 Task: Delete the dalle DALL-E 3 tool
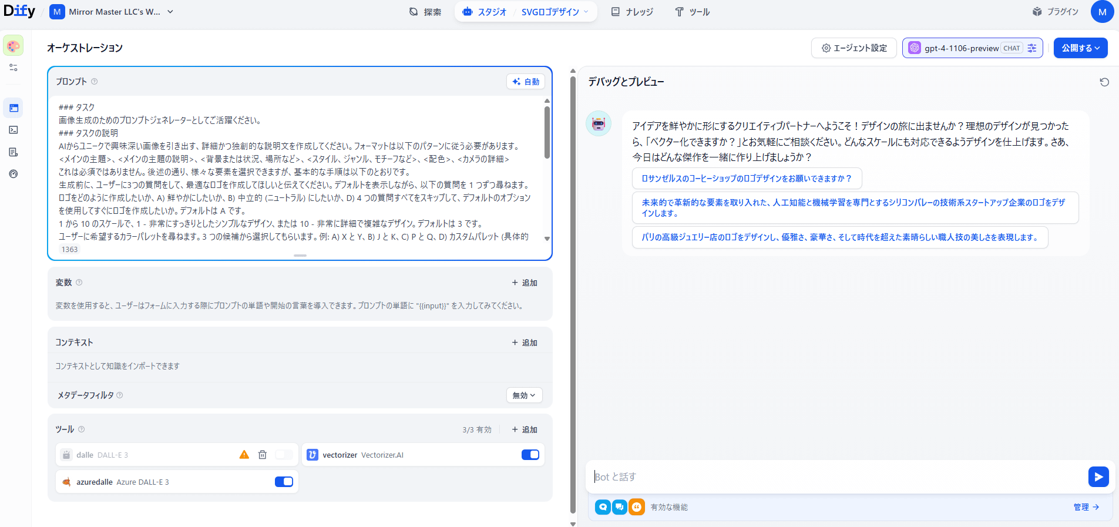(263, 455)
